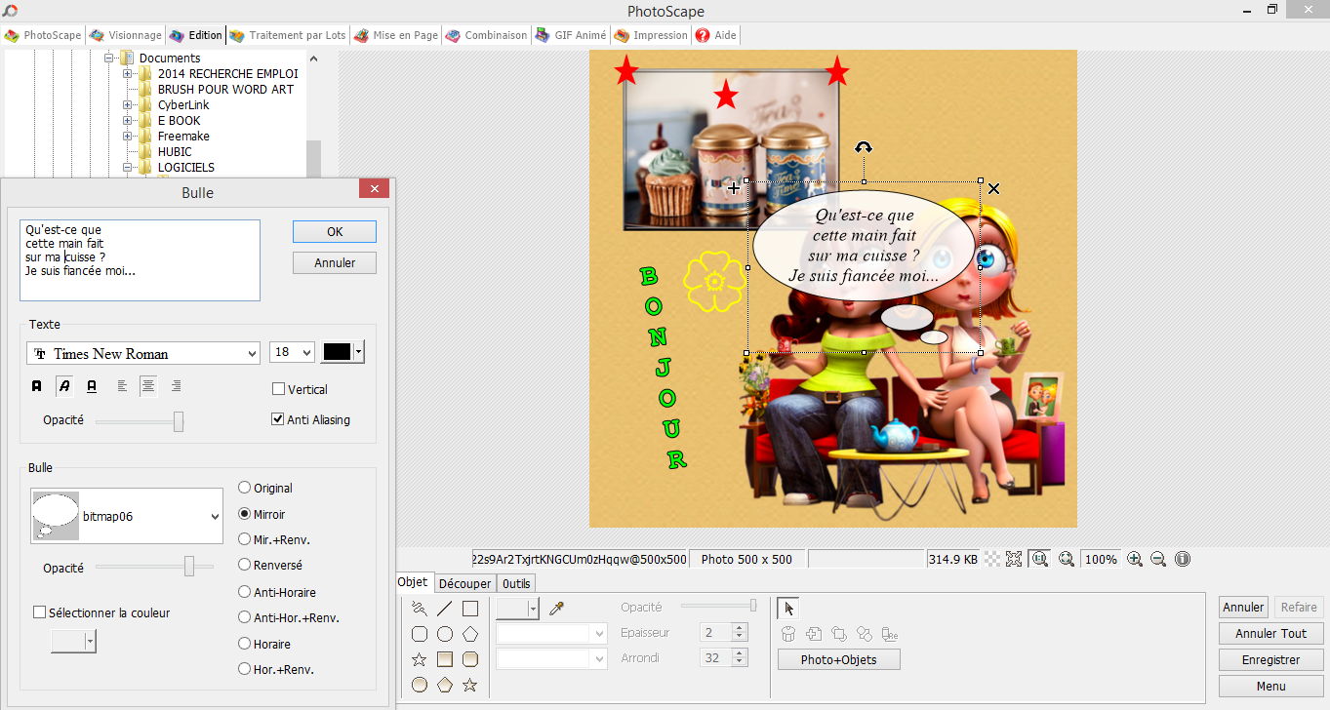Open the bitmap06 bubble shape dropdown

point(127,517)
